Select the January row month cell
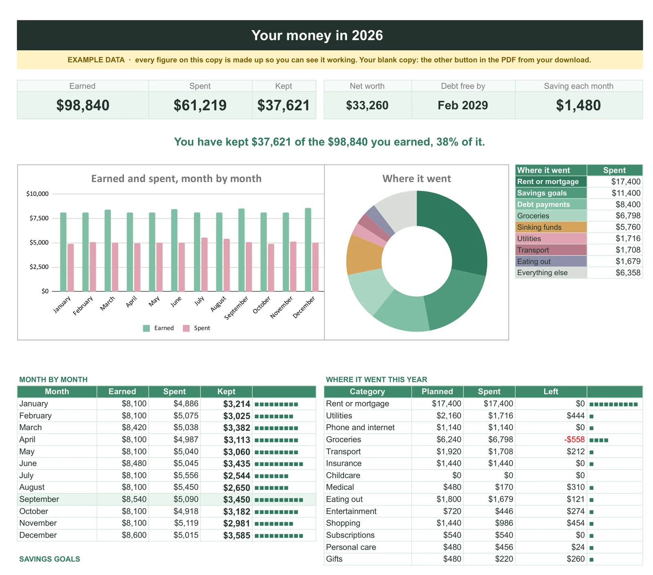Viewport: 653px width, 575px height. 57,404
